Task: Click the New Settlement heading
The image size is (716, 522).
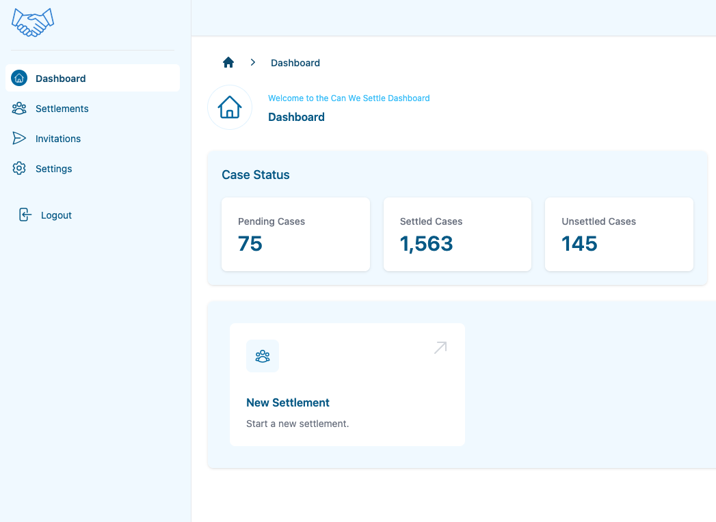Action: [x=287, y=402]
